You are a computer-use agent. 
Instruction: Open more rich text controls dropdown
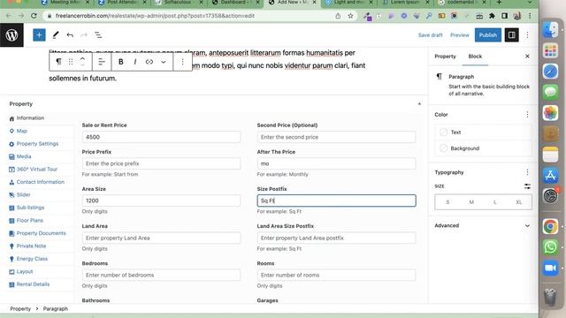[x=164, y=62]
